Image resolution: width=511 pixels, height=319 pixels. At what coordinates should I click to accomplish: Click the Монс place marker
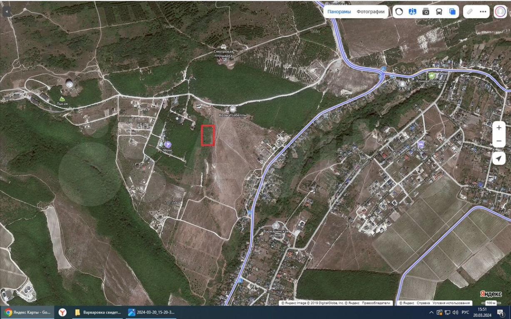[168, 144]
